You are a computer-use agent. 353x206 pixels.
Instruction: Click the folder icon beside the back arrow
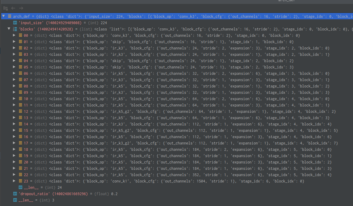pos(5,8)
